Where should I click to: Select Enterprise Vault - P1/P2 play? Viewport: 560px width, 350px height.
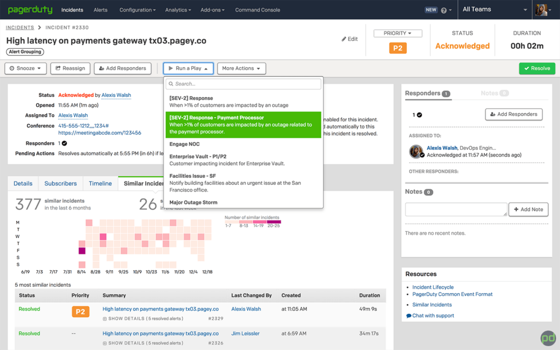pos(243,160)
